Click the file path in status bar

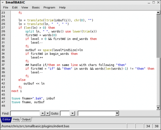point(35,126)
